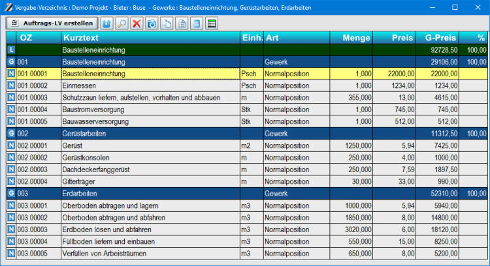The image size is (490, 266).
Task: Click the G icon of Gerüstarbeiten row
Action: [x=11, y=134]
